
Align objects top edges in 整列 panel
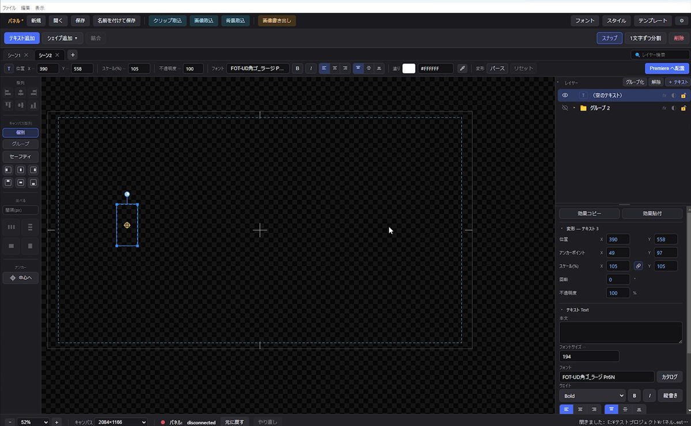[8, 105]
